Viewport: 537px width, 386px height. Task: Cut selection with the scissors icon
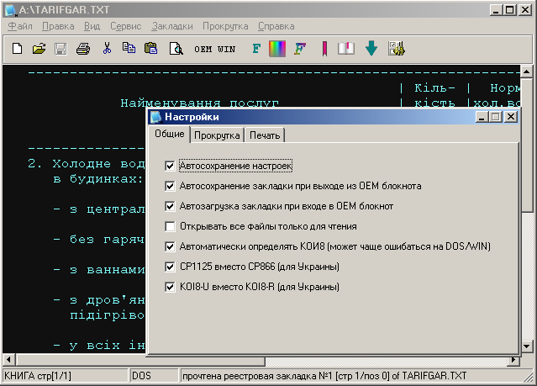coord(107,48)
